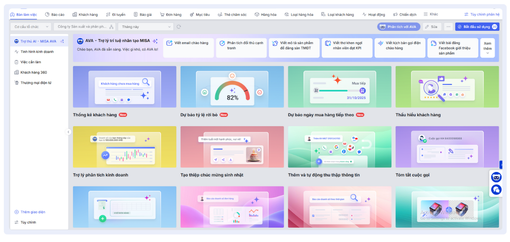Click the refresh icon beside Tháng này
Viewport: 510px width, 242px height.
click(x=179, y=27)
